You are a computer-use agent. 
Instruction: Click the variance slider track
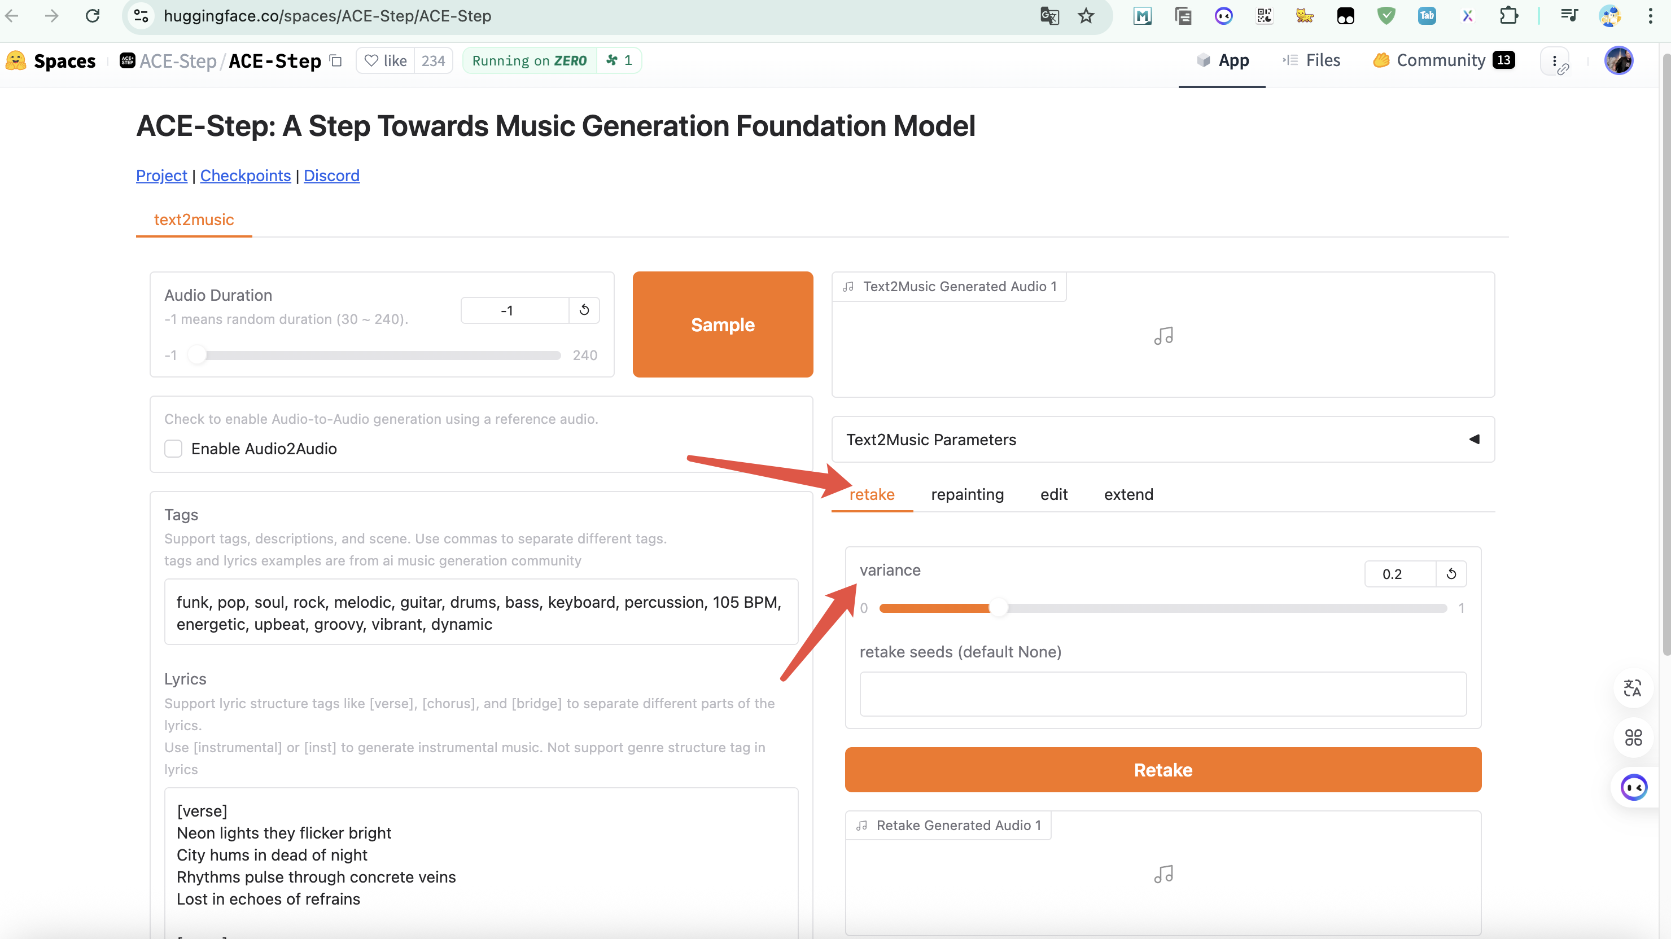(x=1162, y=608)
